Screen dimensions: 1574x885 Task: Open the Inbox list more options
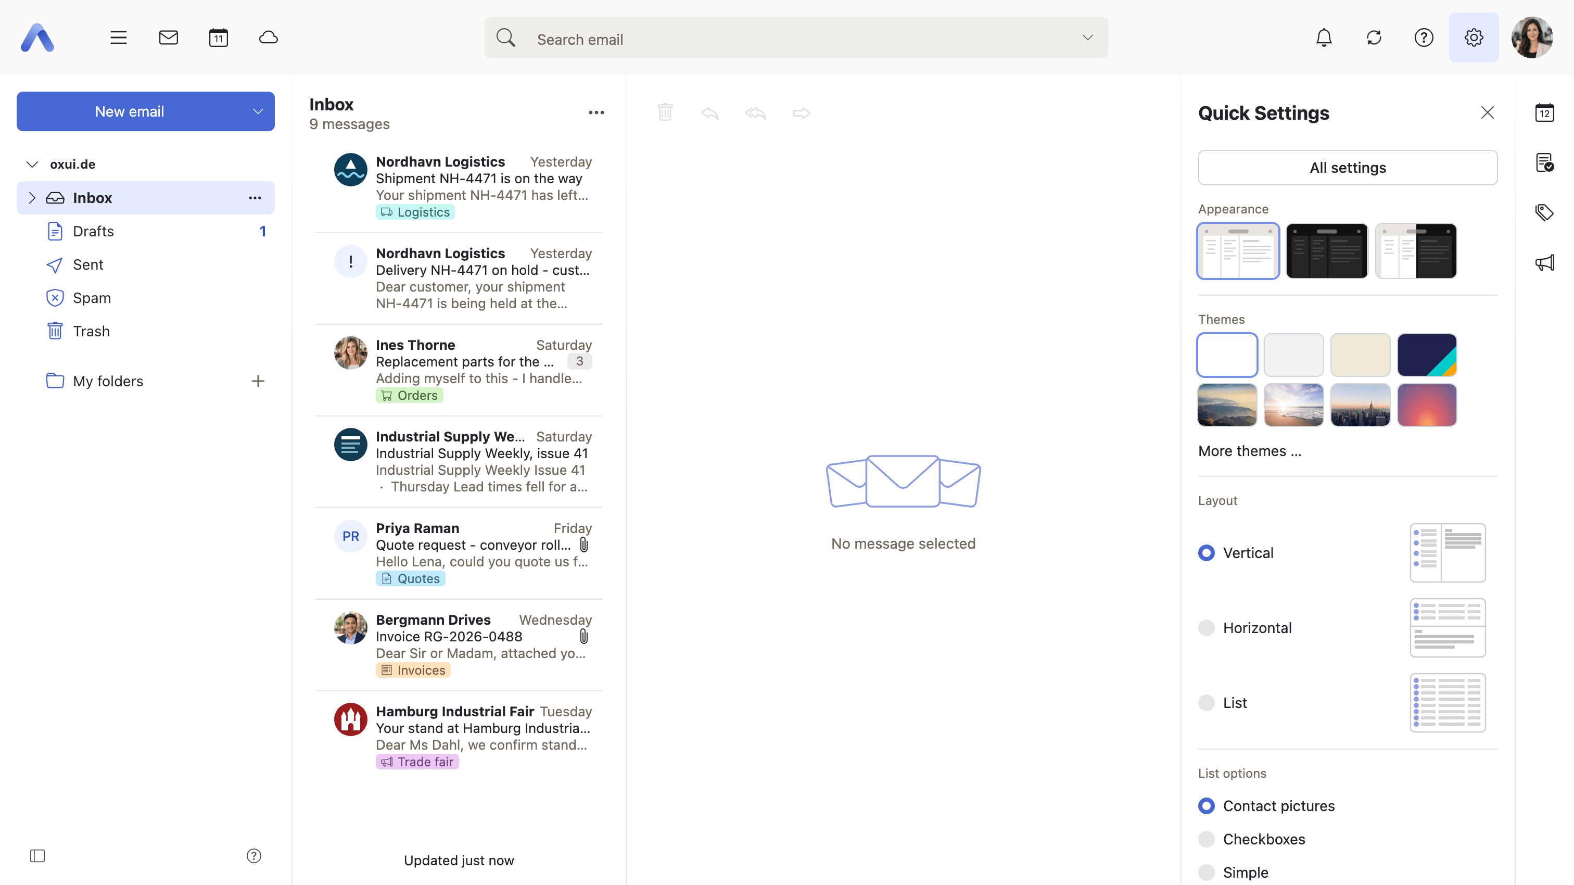point(596,112)
